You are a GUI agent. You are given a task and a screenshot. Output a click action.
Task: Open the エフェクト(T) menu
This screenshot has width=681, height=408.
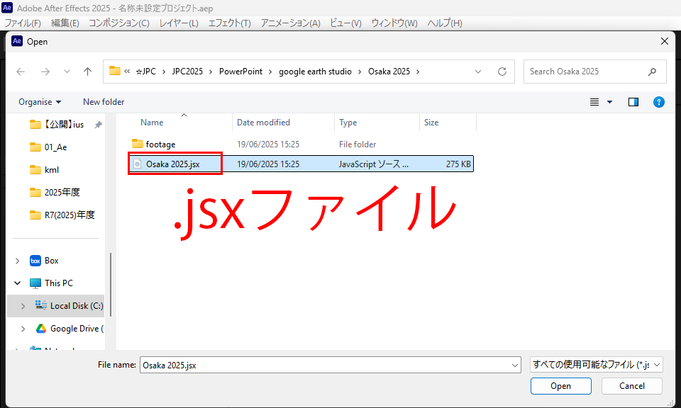click(229, 23)
